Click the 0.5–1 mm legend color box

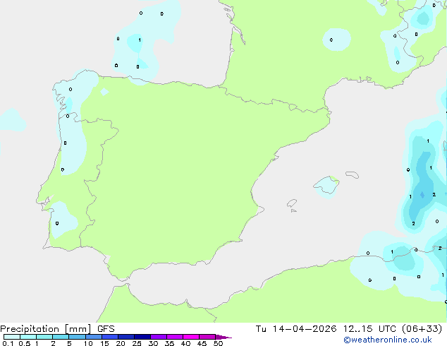pos(28,337)
